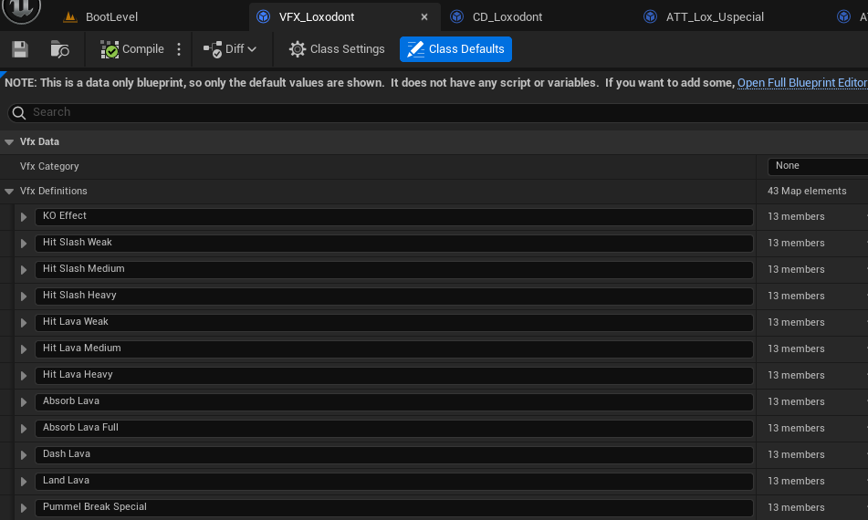Select the VFX_Loxodont tab
The height and width of the screenshot is (520, 868).
(316, 17)
